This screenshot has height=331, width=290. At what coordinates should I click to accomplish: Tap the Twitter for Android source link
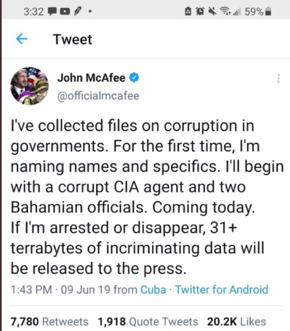(222, 289)
